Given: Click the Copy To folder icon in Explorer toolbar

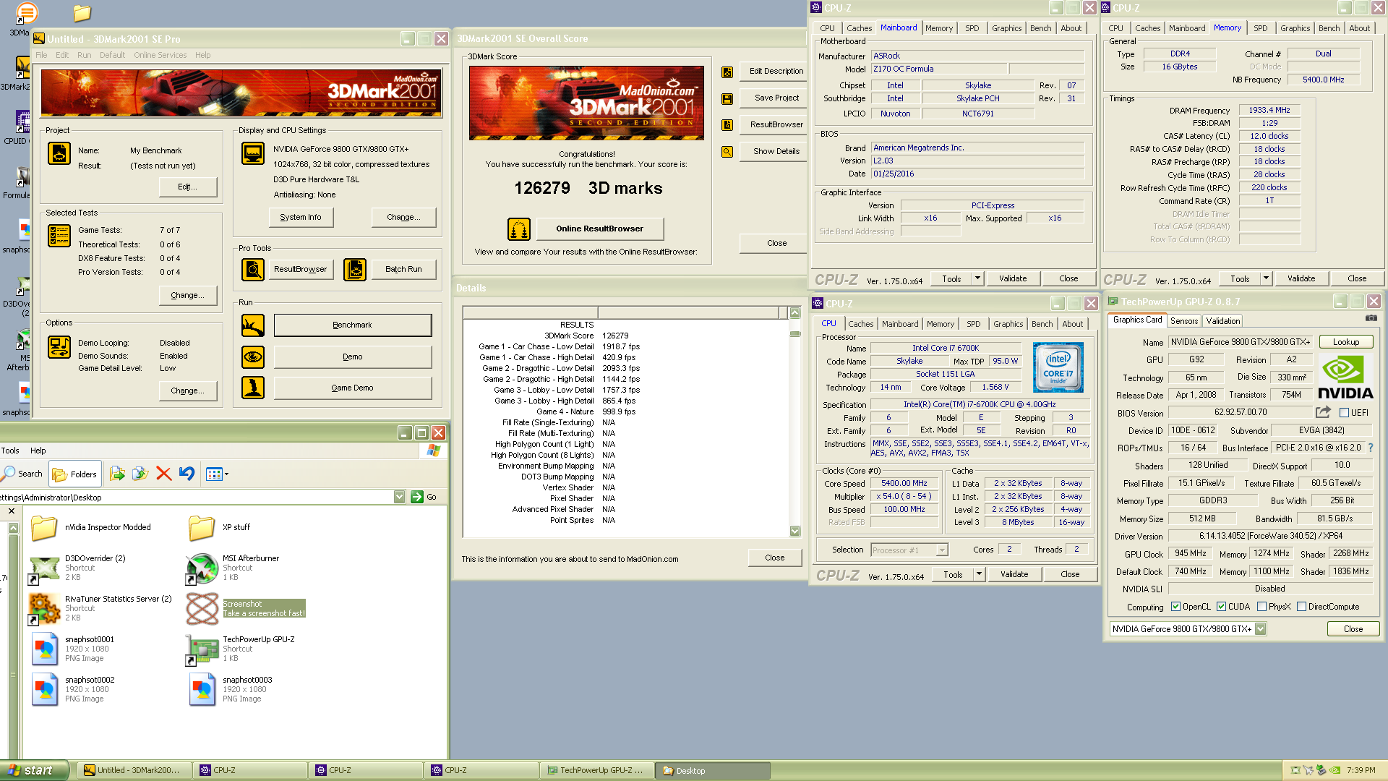Looking at the screenshot, I should (140, 474).
